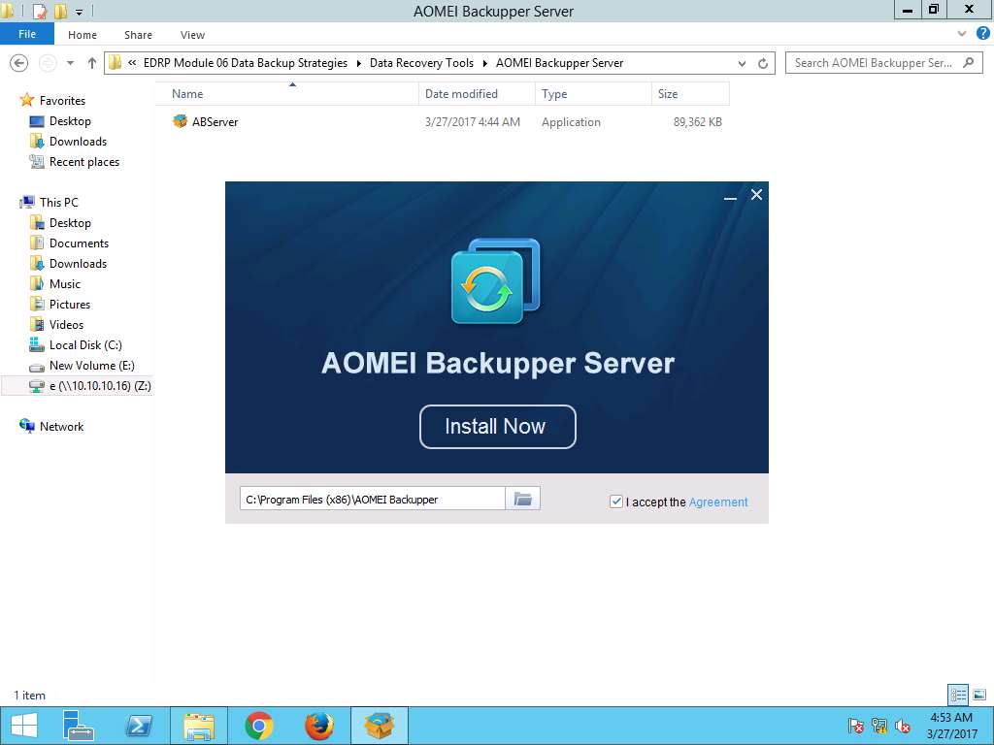Go forward with the Forward arrow
Viewport: 994px width, 745px height.
pyautogui.click(x=48, y=63)
